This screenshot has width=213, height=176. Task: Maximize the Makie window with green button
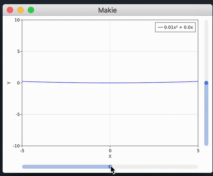[31, 10]
